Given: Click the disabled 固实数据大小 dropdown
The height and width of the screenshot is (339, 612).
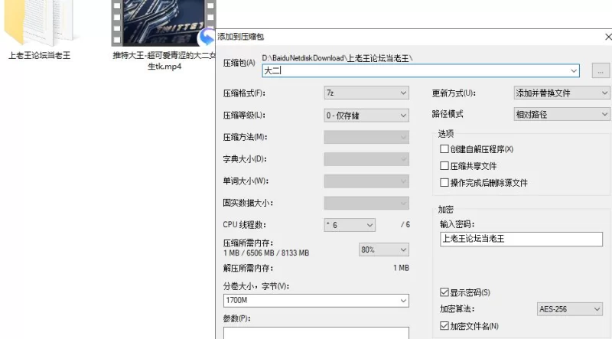Looking at the screenshot, I should click(x=366, y=203).
